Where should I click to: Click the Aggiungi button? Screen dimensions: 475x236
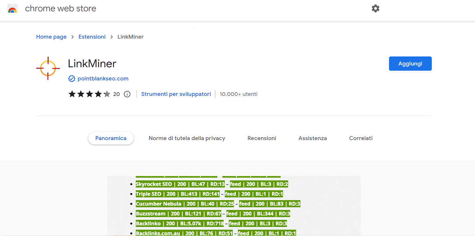tap(410, 63)
